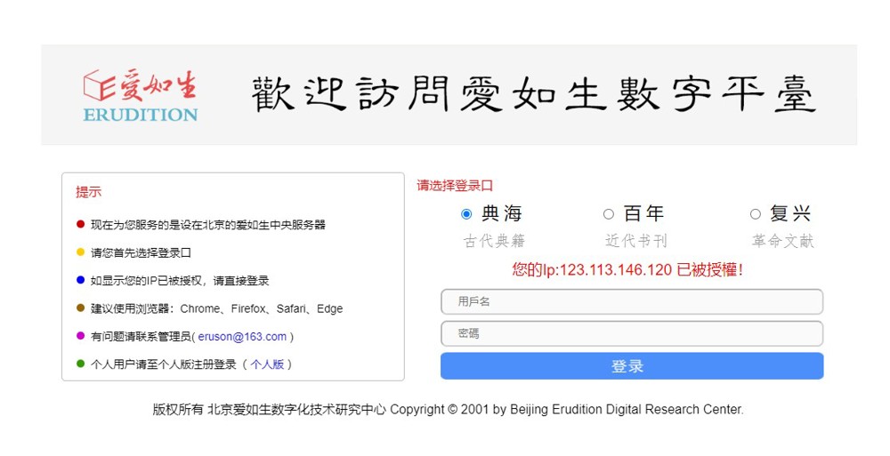The height and width of the screenshot is (456, 890).
Task: Click the brown bullet beside the browser recommendation
Action: [80, 308]
